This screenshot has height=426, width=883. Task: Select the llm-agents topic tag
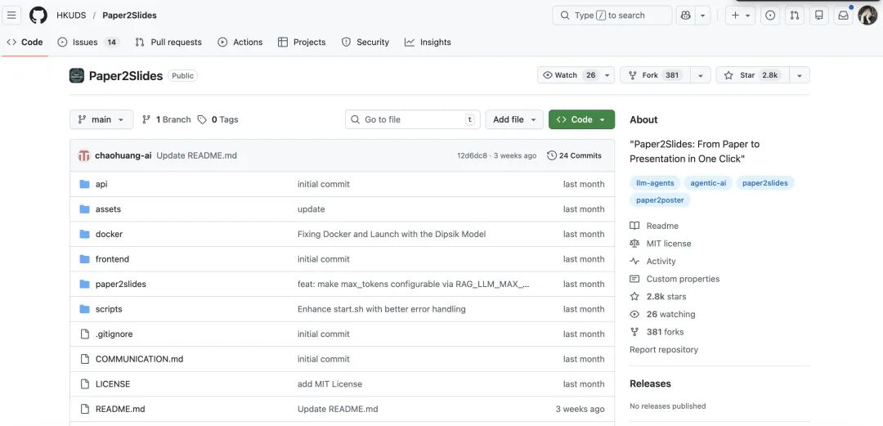click(x=654, y=182)
